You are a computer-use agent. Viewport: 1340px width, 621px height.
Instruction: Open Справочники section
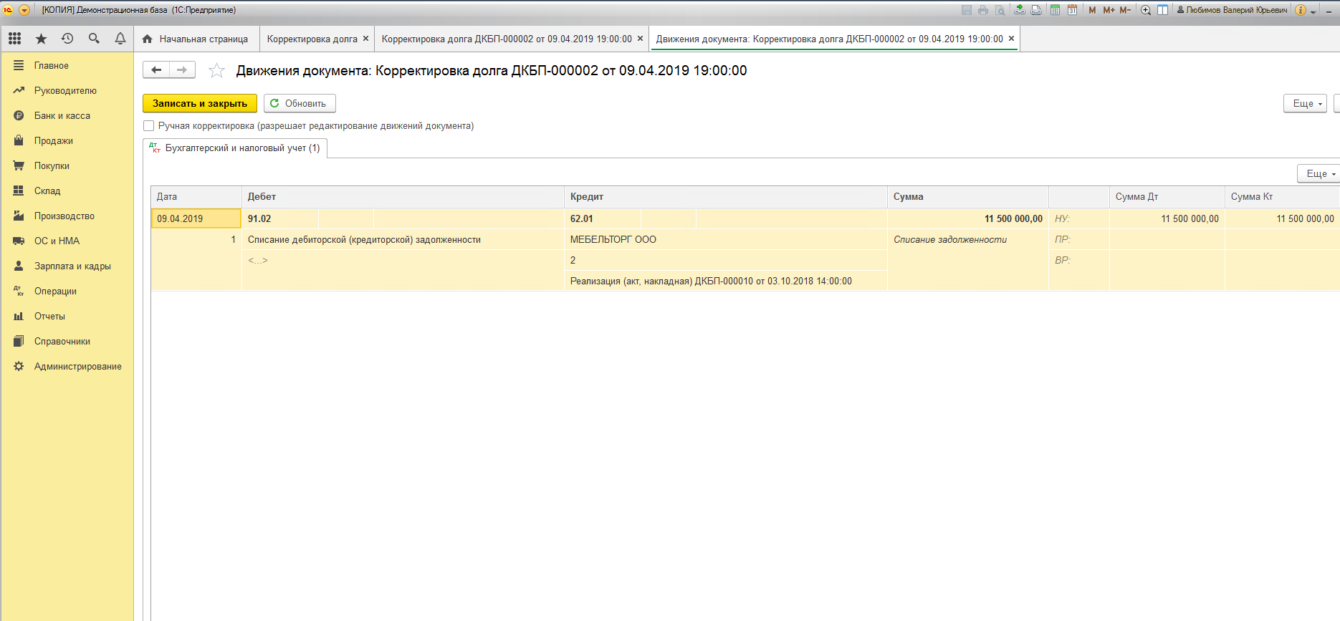[67, 341]
